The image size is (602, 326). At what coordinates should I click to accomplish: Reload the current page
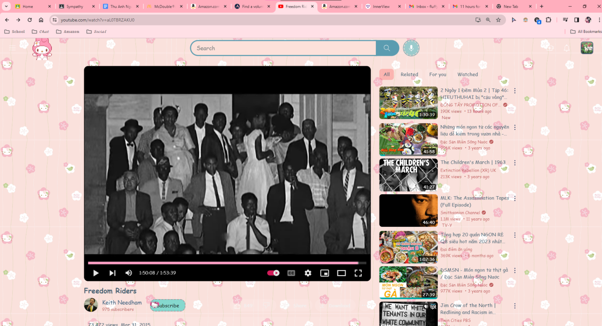(x=30, y=20)
